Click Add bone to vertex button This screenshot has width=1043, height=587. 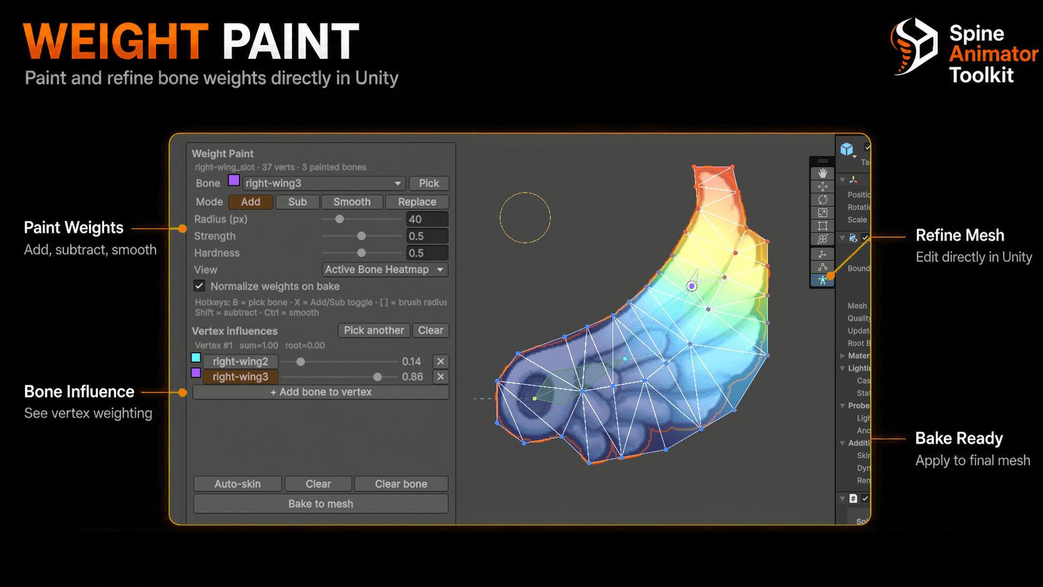[x=321, y=392]
